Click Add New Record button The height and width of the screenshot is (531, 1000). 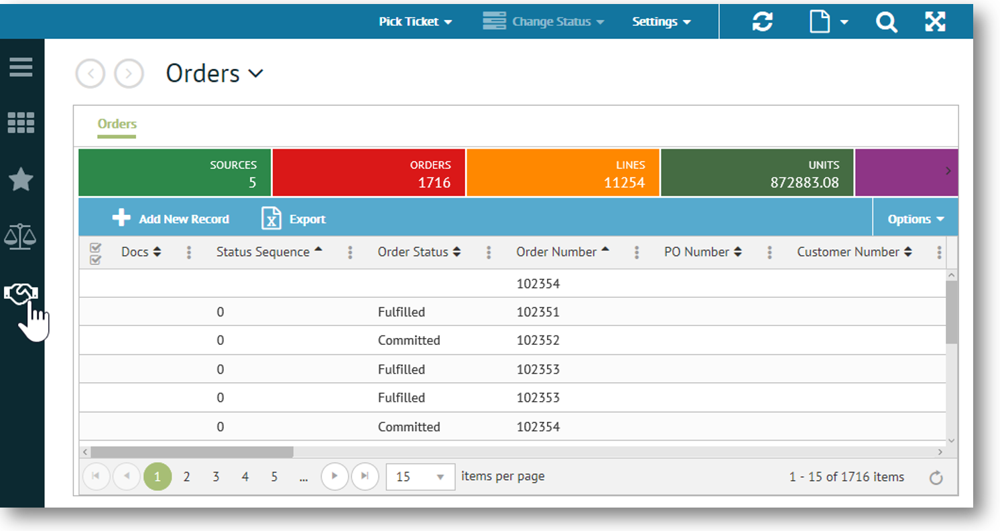[170, 219]
